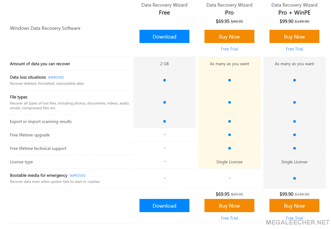Click top Buy Now for Pro + WinPE

coord(294,36)
